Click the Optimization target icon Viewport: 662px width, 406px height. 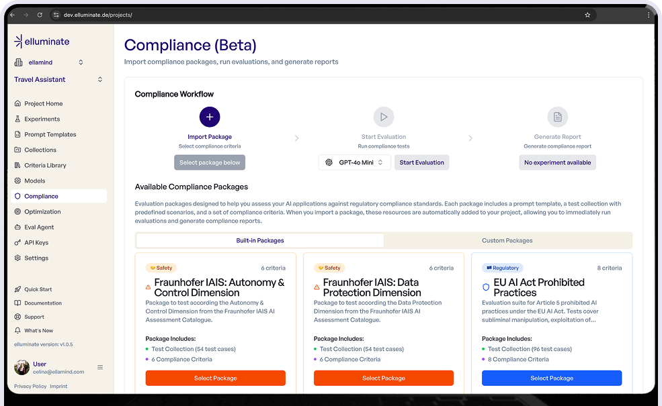click(17, 211)
